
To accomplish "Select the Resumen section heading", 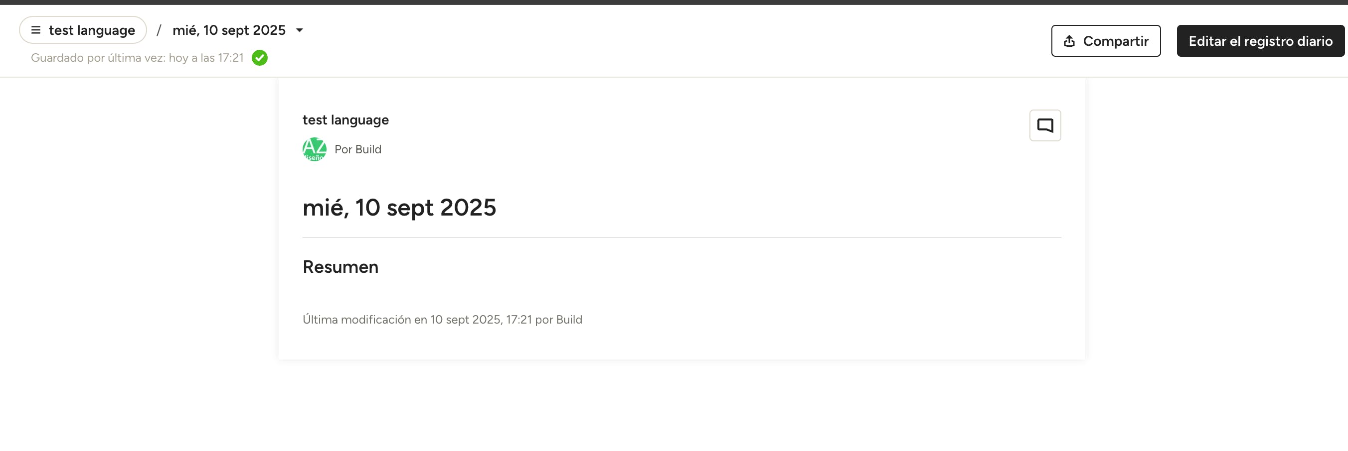I will point(340,267).
